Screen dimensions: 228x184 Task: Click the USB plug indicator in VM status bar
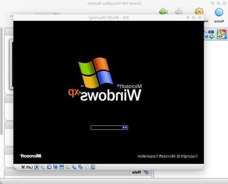[74, 167]
